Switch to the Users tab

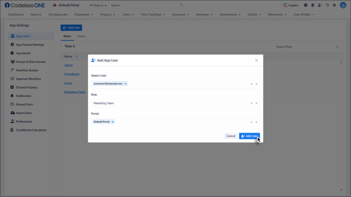point(81,36)
